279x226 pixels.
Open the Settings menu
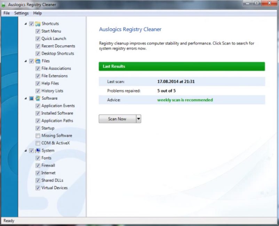21,13
